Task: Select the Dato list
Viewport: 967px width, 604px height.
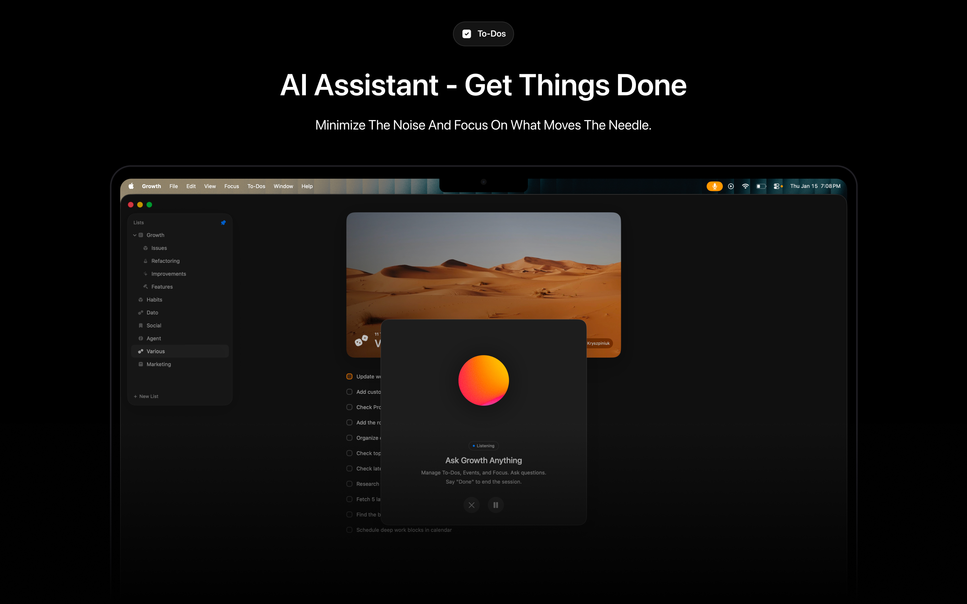Action: pos(180,313)
